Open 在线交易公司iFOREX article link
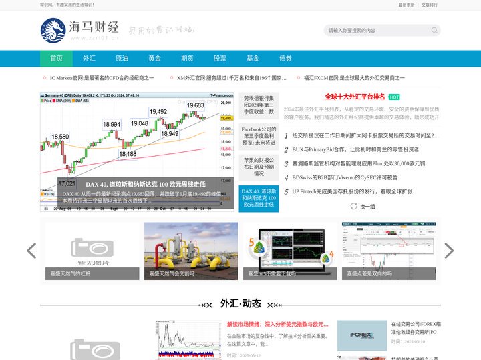This screenshot has width=481, height=360. coord(416,328)
